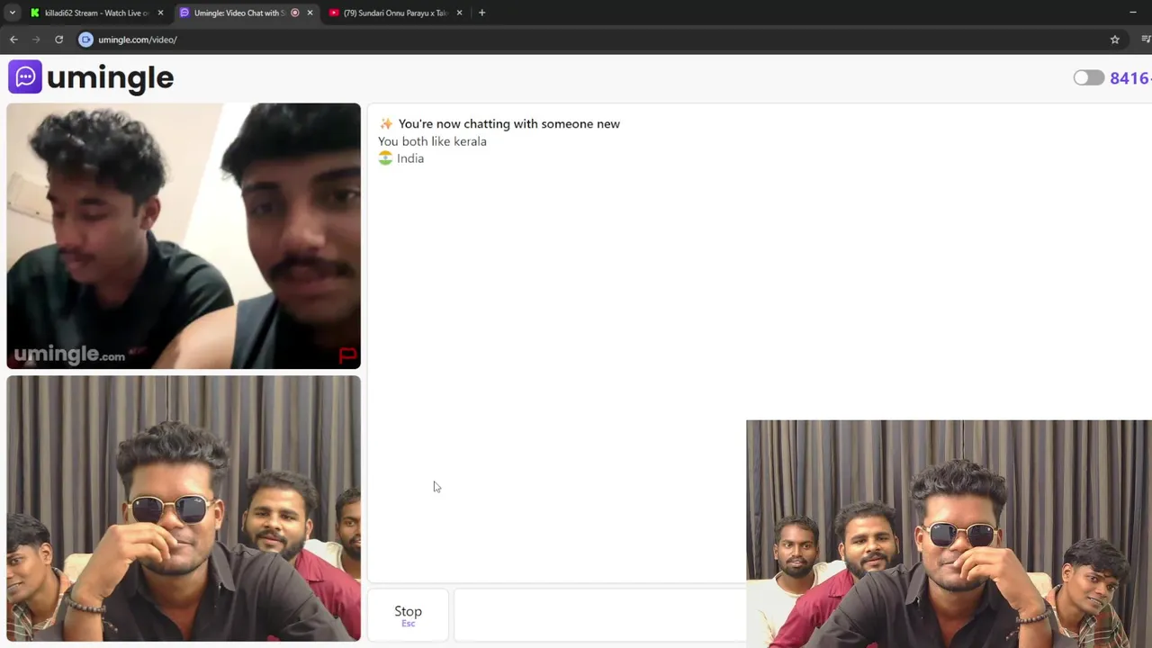
Task: Click the Umingle logo icon
Action: 25,76
